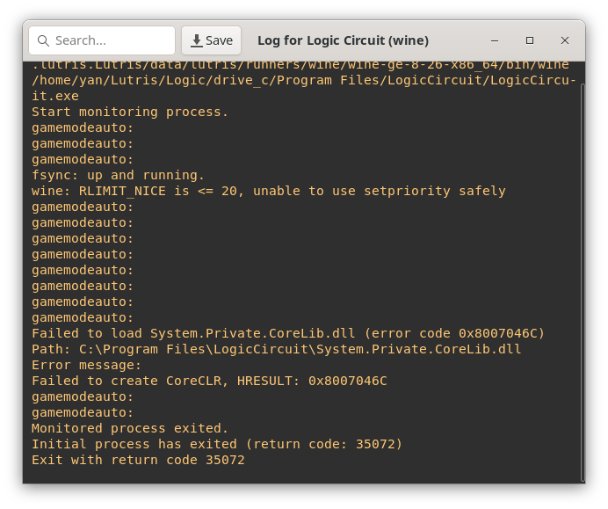
Task: Click the 'Initial process has exited' line
Action: [217, 444]
